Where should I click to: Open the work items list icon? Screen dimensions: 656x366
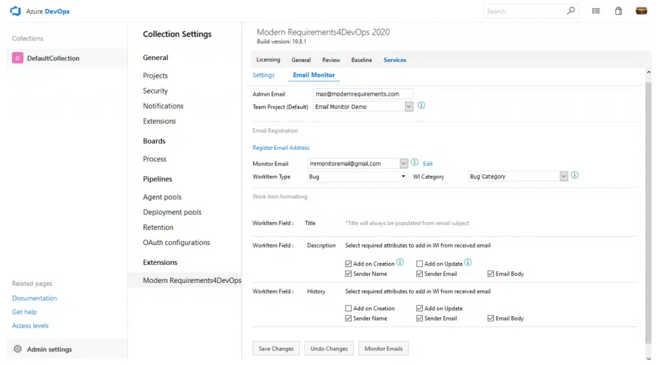[x=596, y=11]
